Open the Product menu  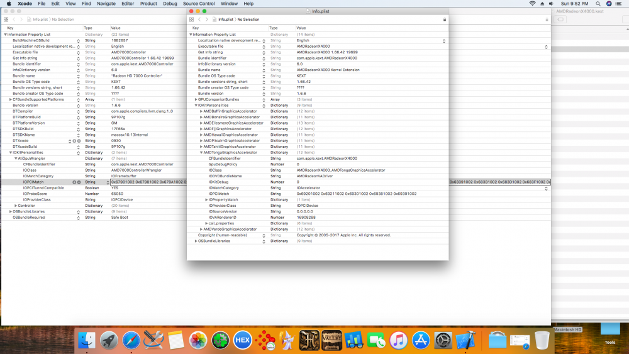[148, 4]
